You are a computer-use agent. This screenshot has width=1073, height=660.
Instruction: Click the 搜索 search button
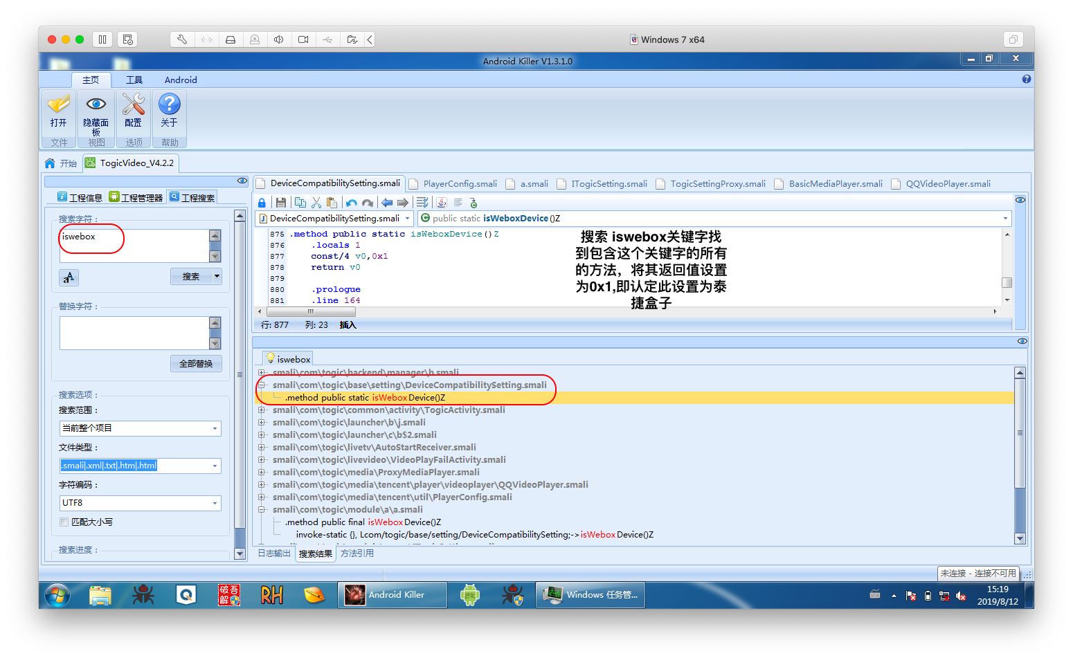click(x=191, y=276)
